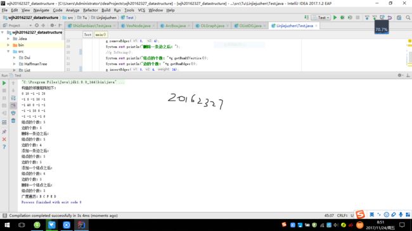
Task: Collapse the wjh20162327_datastructure root node
Action: [x=3, y=32]
